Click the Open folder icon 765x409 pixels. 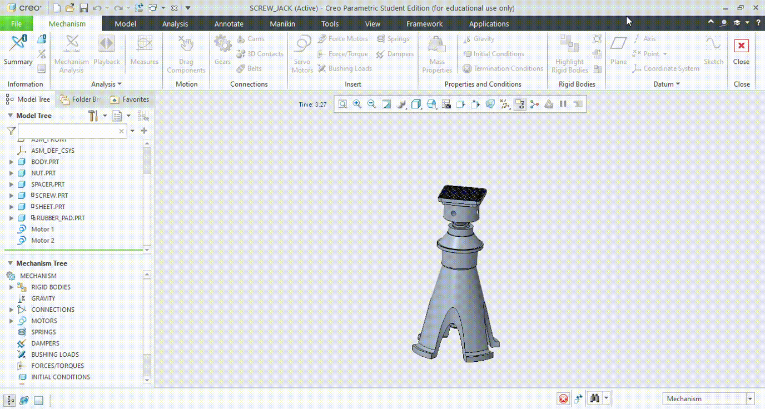pos(69,8)
